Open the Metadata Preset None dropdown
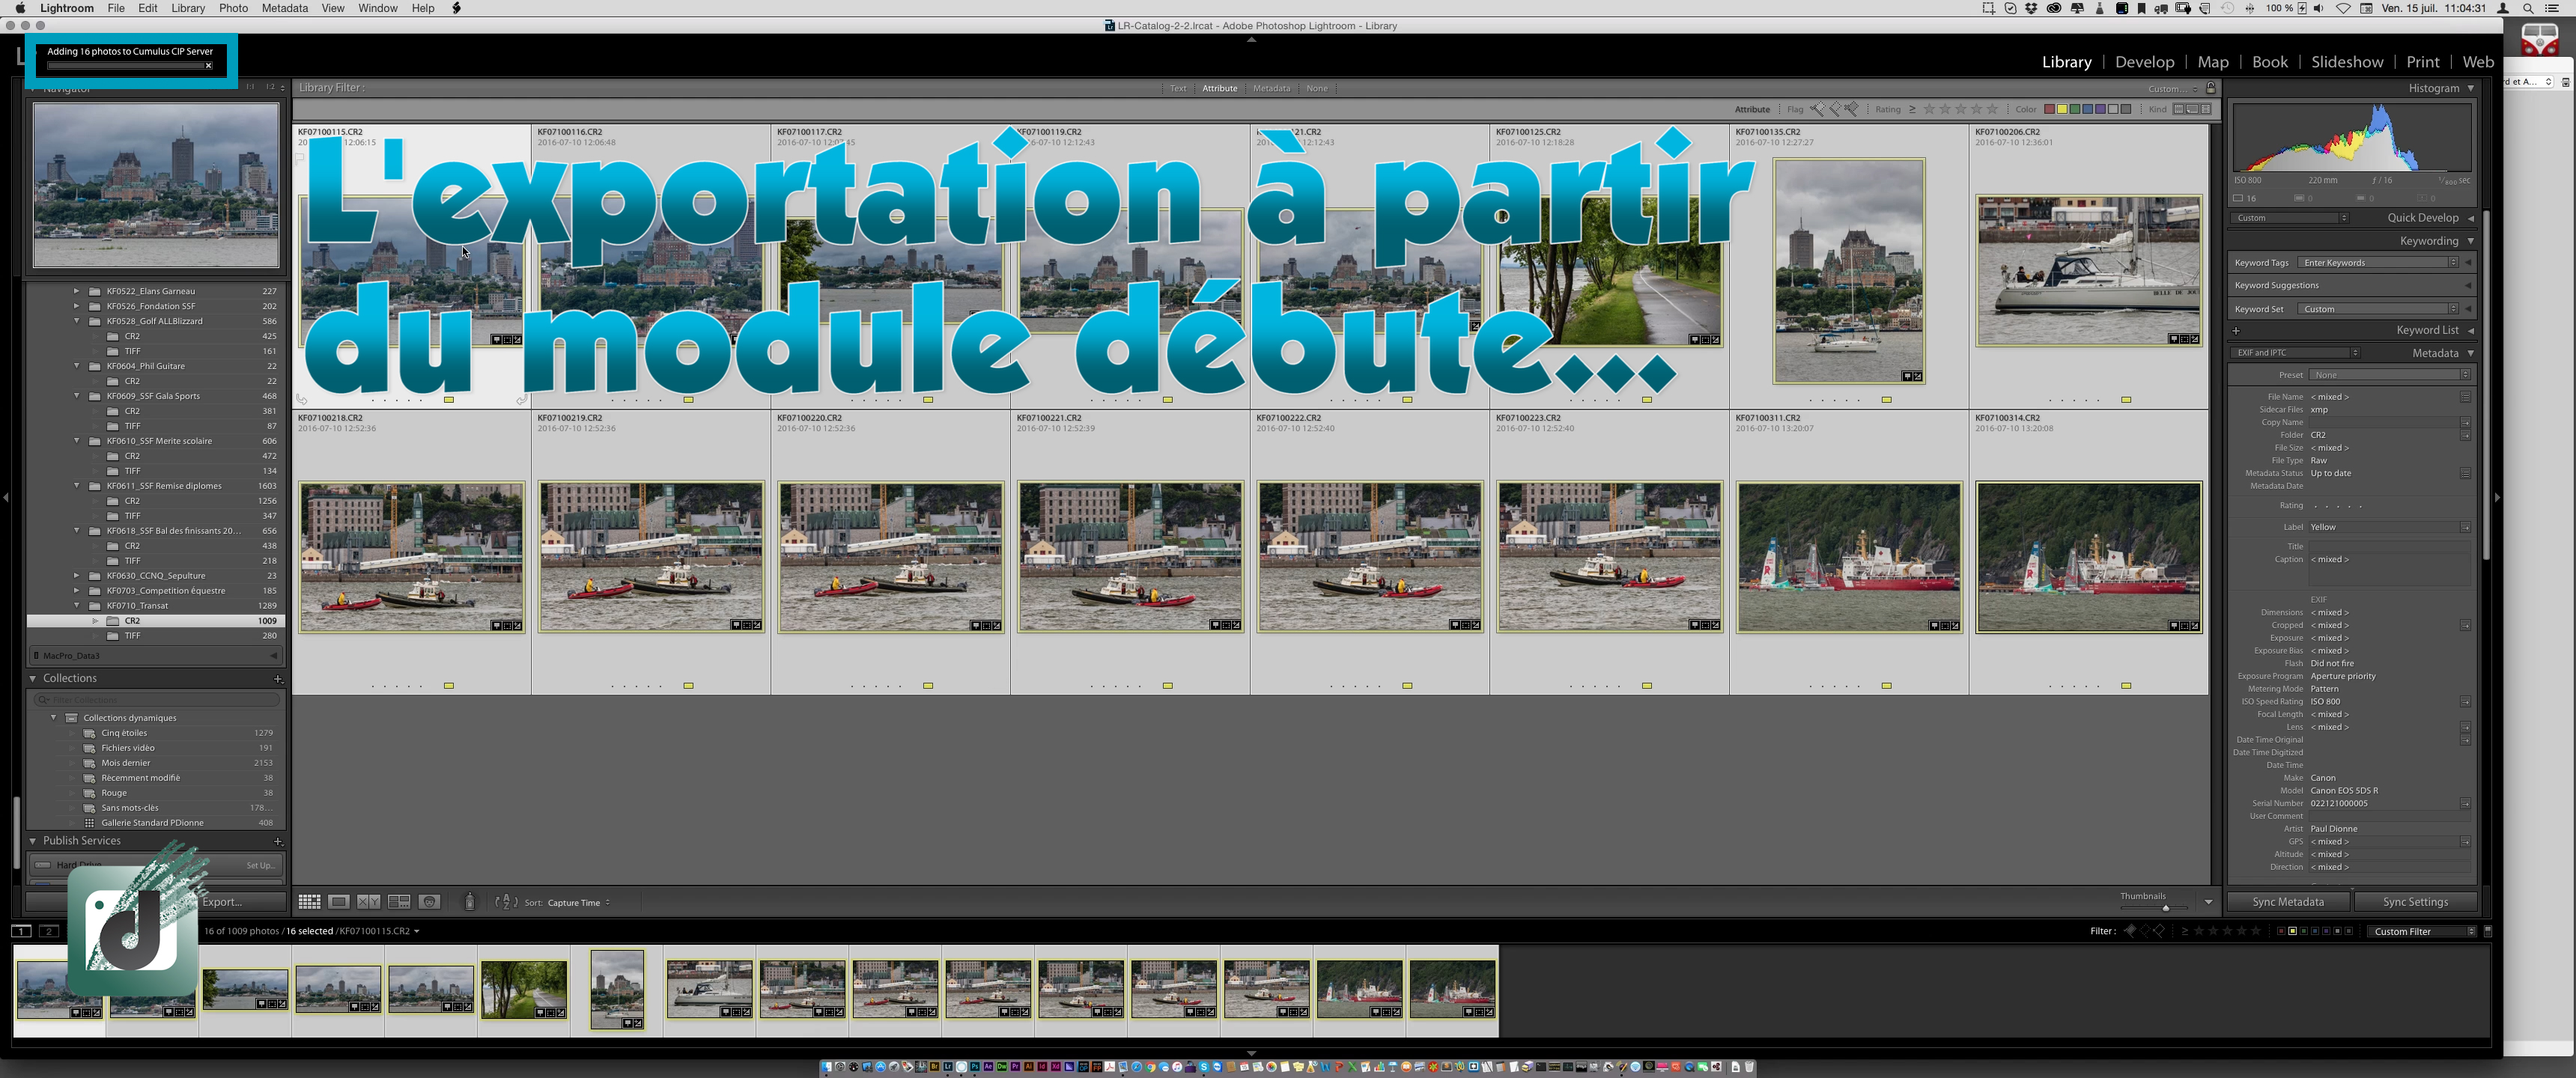The width and height of the screenshot is (2576, 1078). coord(2389,375)
